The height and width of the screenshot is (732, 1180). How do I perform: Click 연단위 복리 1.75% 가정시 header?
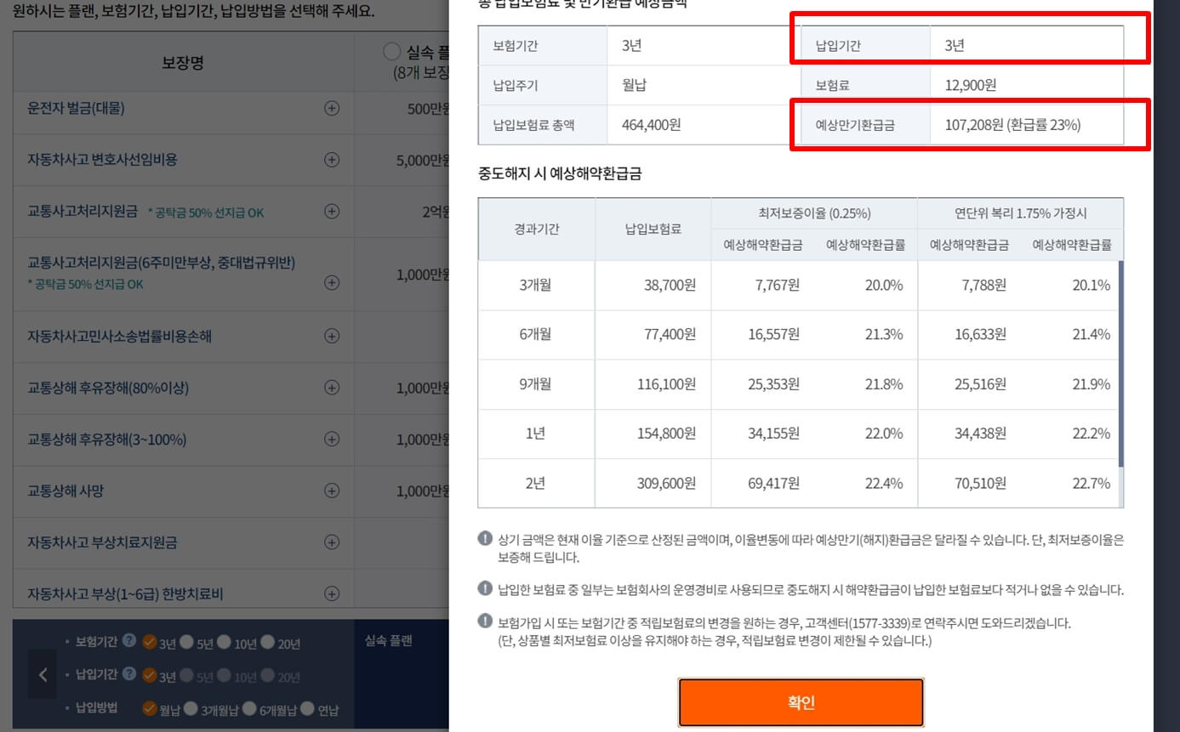click(x=1020, y=213)
